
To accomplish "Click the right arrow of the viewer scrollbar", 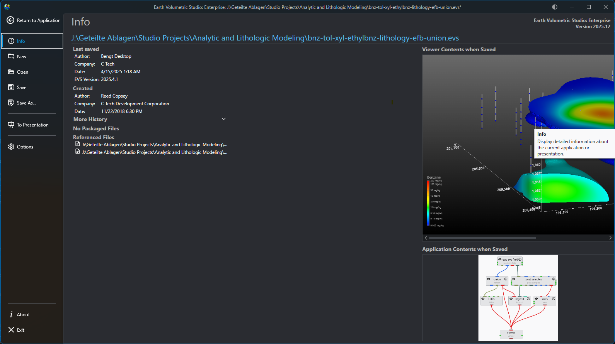I will [x=610, y=238].
